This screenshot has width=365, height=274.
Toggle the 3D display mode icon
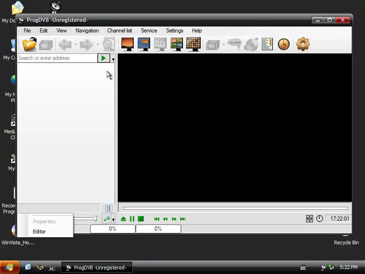(x=160, y=44)
